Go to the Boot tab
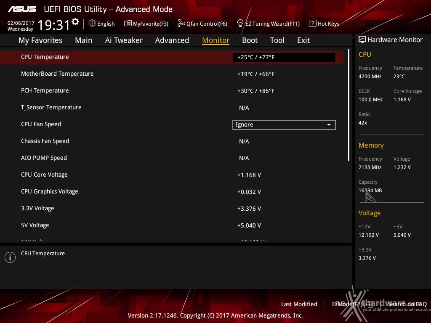 [250, 40]
